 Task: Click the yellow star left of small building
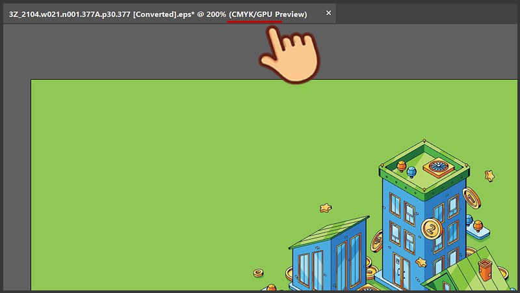(x=326, y=208)
